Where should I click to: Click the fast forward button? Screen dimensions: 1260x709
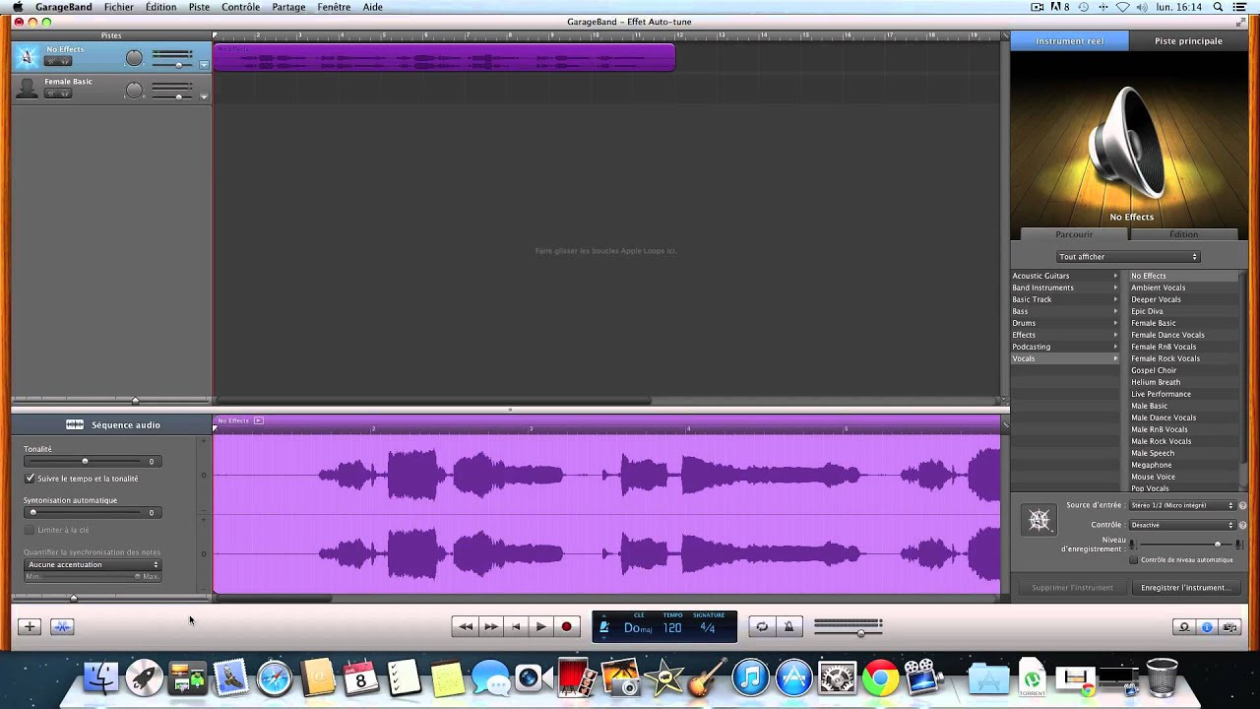(490, 626)
